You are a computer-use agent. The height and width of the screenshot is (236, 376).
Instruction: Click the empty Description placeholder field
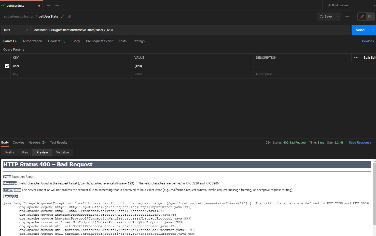[315, 74]
